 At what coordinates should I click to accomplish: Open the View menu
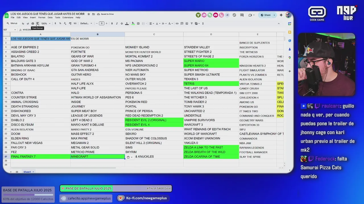25,18
